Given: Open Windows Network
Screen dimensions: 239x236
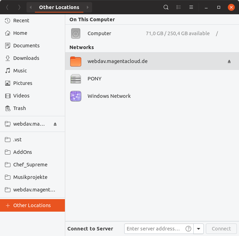Looking at the screenshot, I should tap(152, 96).
